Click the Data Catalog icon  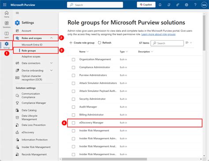point(17,110)
